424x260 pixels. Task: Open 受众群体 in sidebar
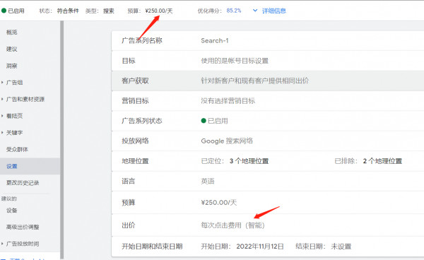click(17, 149)
